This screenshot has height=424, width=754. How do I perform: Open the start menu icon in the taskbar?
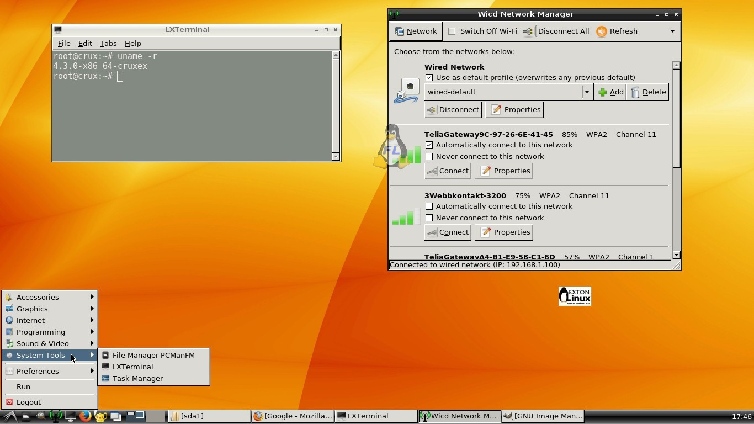pyautogui.click(x=9, y=416)
